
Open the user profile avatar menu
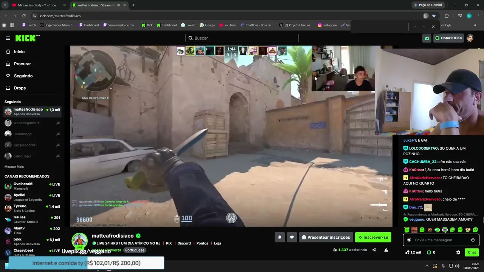coord(470,38)
